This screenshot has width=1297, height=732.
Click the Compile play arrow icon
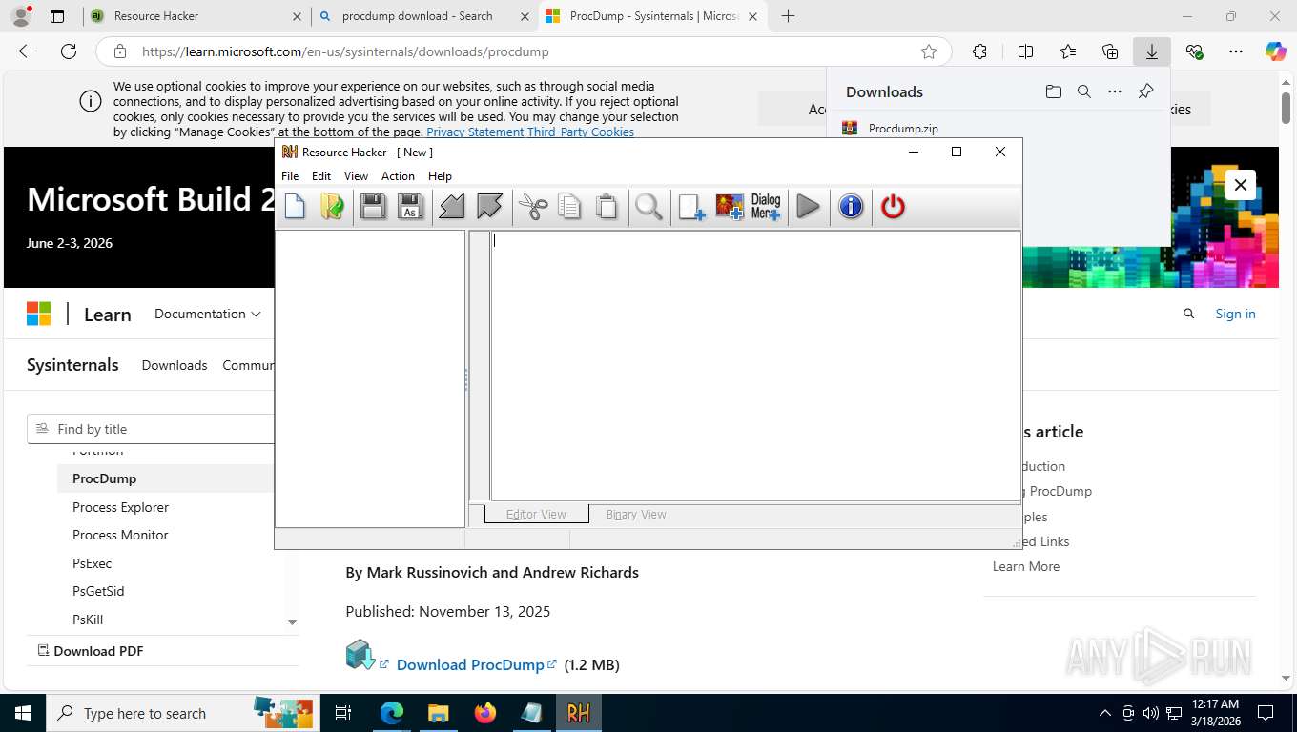(808, 206)
